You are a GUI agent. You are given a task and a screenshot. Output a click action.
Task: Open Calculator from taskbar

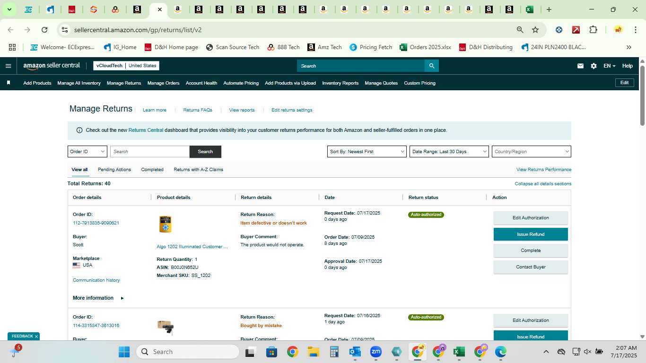click(334, 352)
